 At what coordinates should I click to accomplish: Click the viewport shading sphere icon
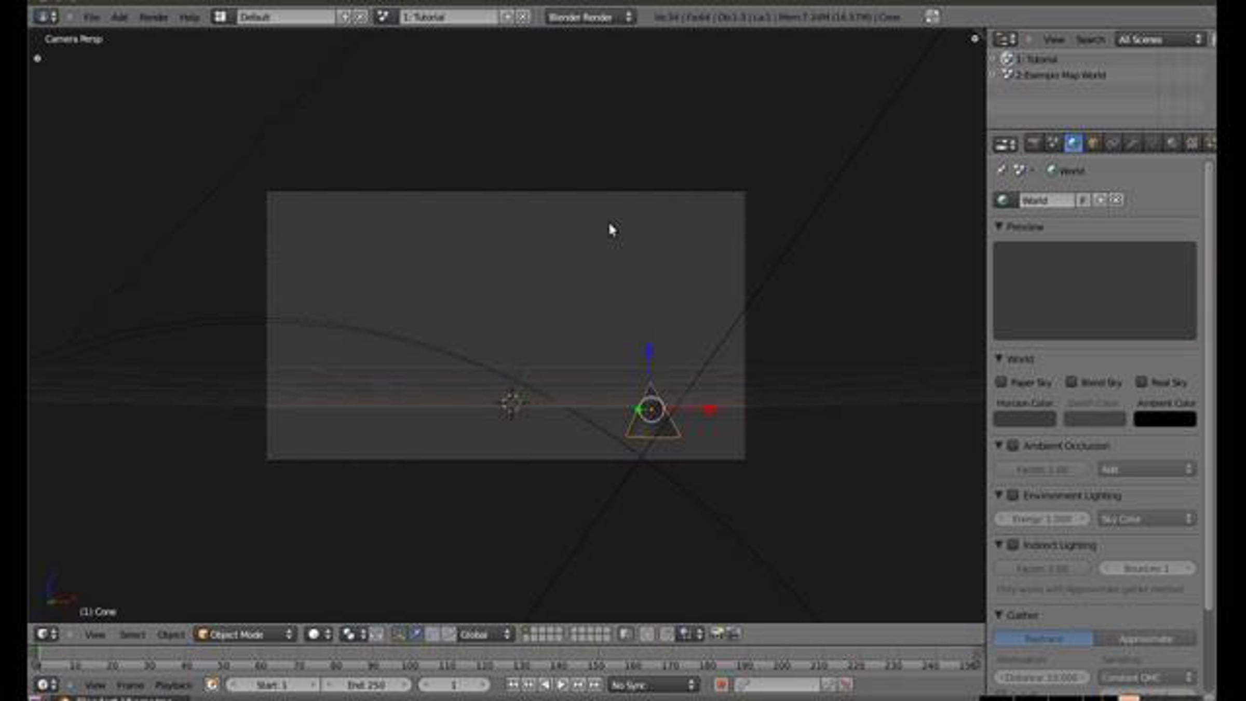pyautogui.click(x=314, y=634)
